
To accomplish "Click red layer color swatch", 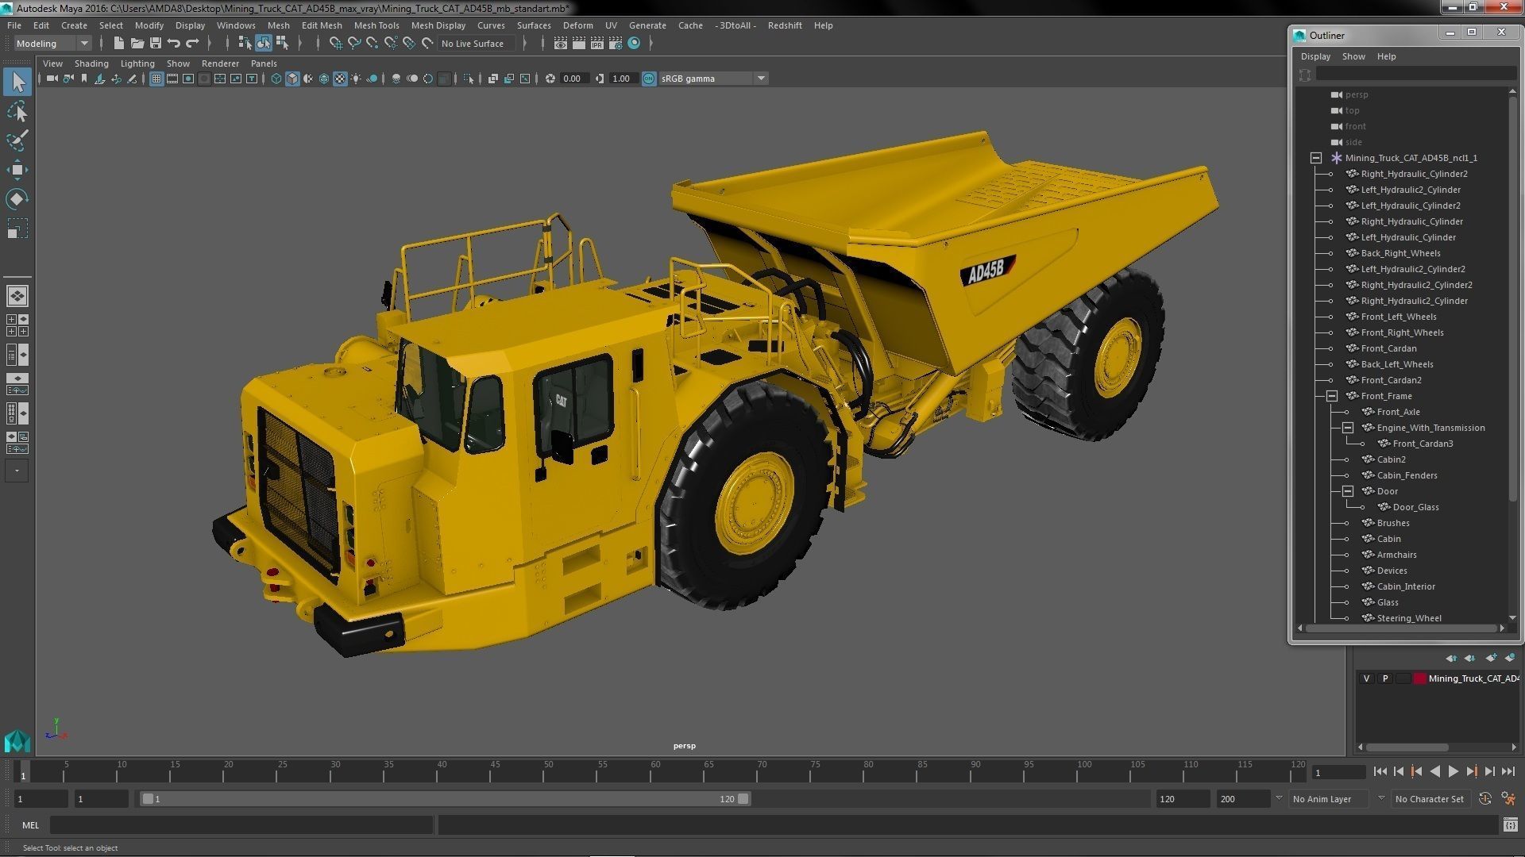I will tap(1419, 678).
